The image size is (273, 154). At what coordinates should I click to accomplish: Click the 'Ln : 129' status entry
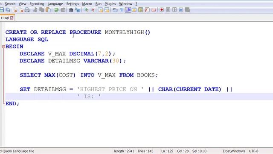tap(167, 151)
